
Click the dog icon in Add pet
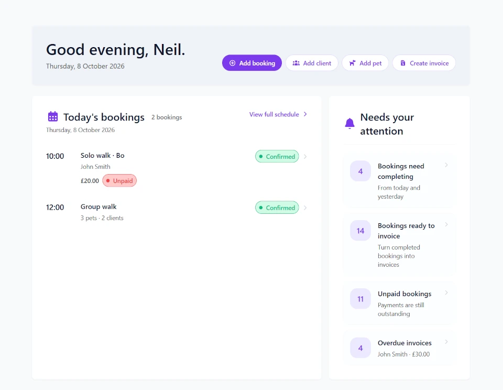coord(352,63)
